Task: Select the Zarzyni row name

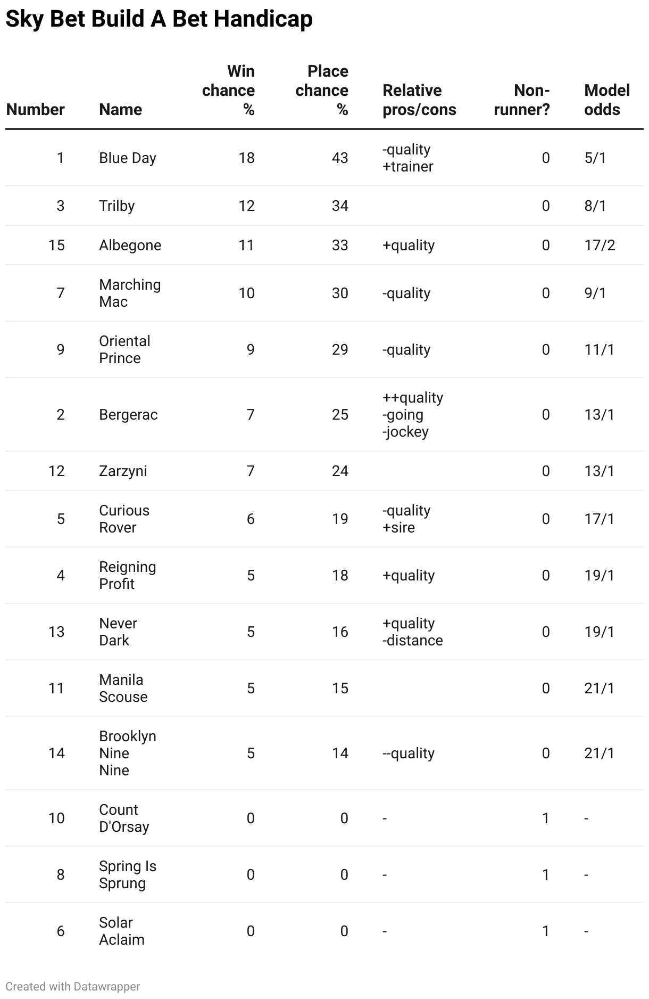Action: click(x=123, y=471)
